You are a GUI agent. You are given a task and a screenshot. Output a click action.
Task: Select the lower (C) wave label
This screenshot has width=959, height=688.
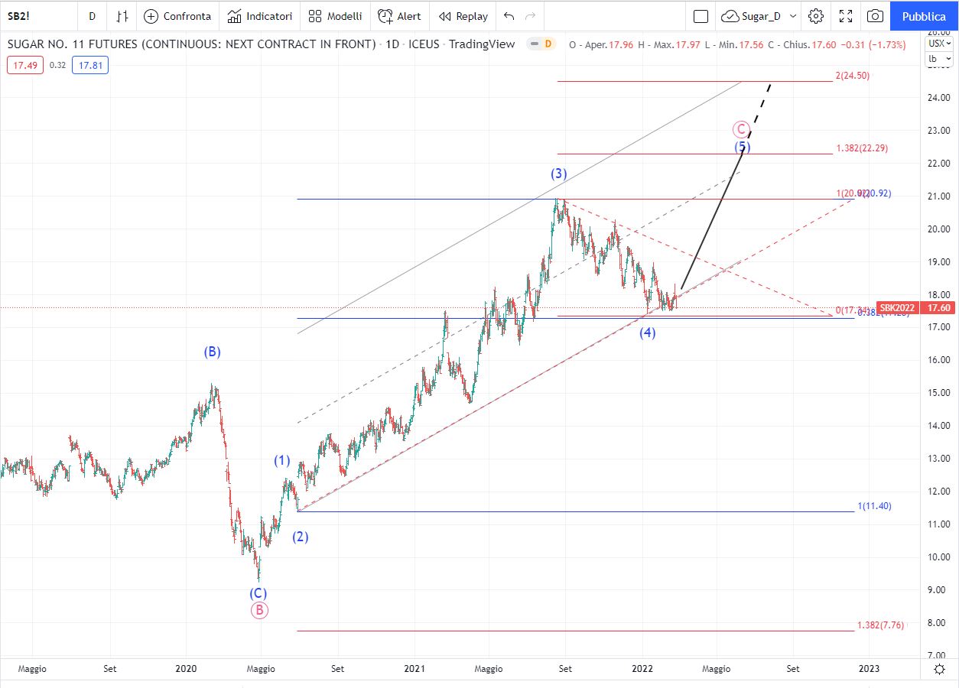[258, 593]
